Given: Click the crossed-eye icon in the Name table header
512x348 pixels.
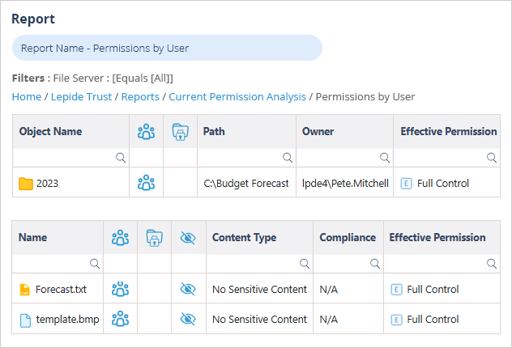Looking at the screenshot, I should pos(188,238).
